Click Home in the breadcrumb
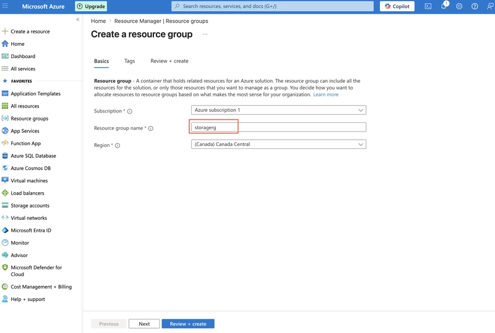Screen dimensions: 495x333 [x=98, y=21]
